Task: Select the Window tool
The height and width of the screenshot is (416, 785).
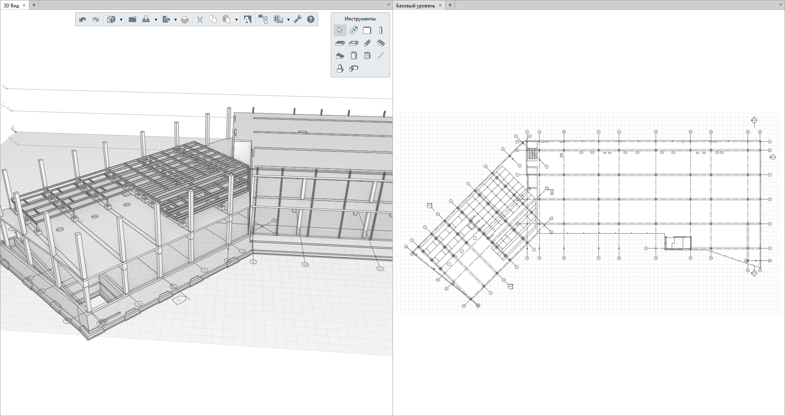Action: tap(367, 56)
